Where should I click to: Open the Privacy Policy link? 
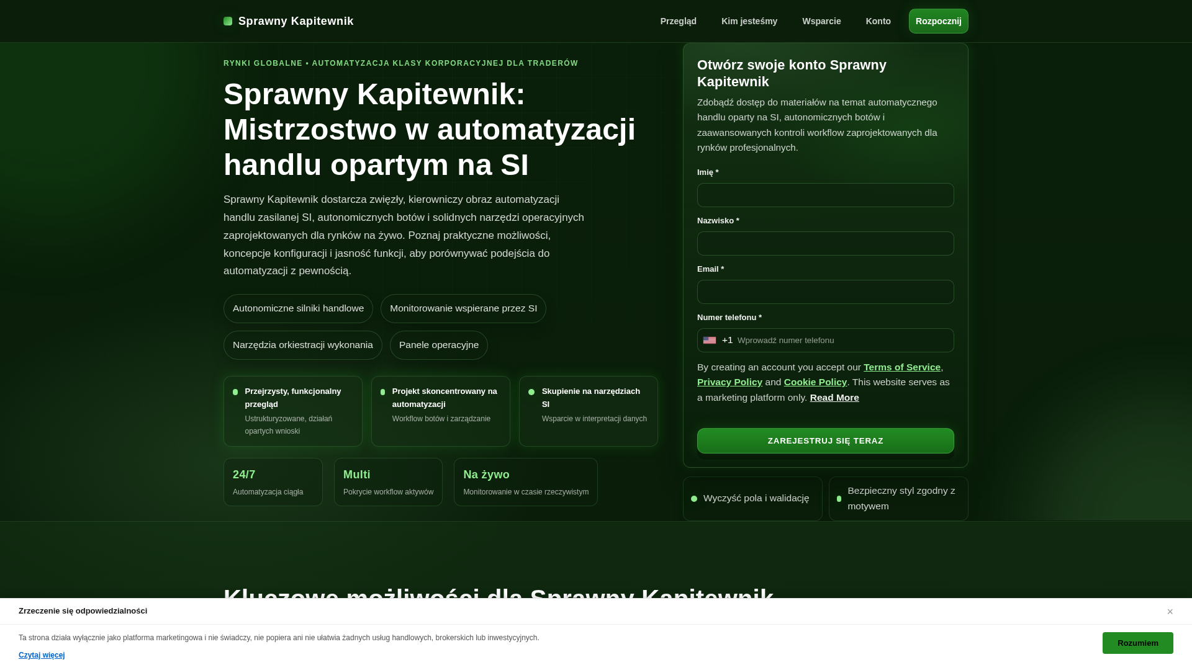click(x=729, y=382)
